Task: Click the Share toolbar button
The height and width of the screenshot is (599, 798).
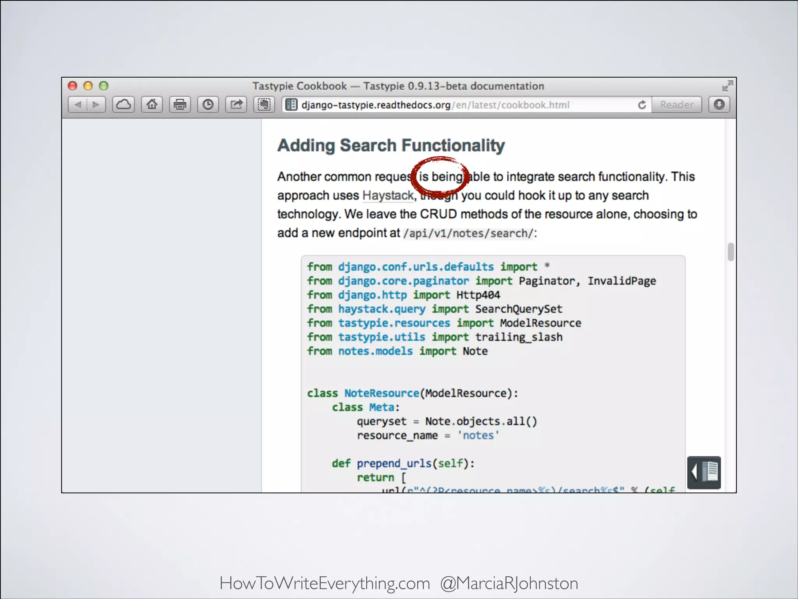Action: click(x=236, y=105)
